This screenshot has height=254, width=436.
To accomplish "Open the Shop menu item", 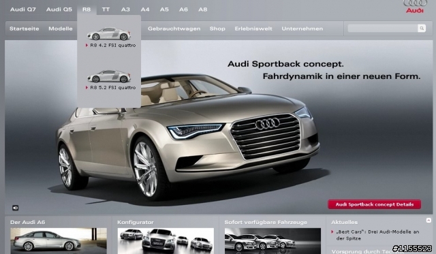I will click(x=217, y=29).
